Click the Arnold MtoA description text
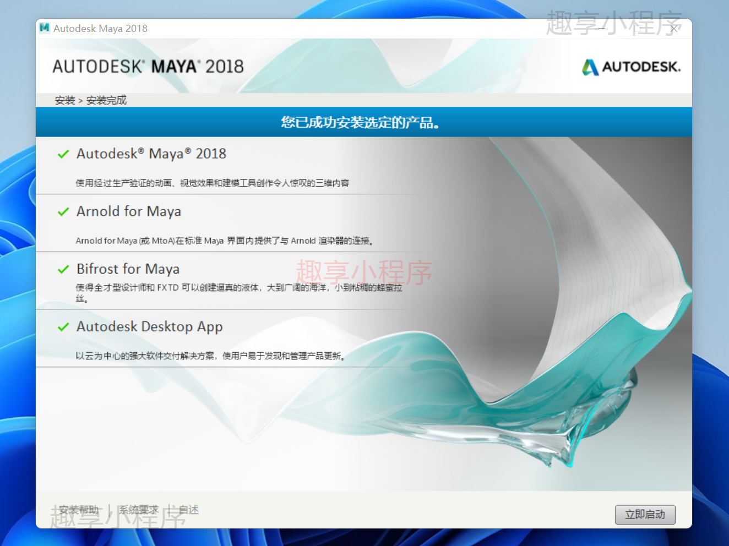 coord(225,241)
